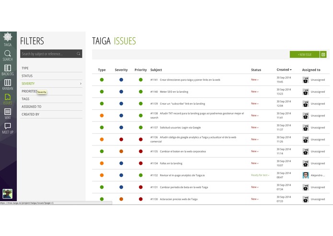
Task: Open the Priorities filter category
Action: click(51, 91)
